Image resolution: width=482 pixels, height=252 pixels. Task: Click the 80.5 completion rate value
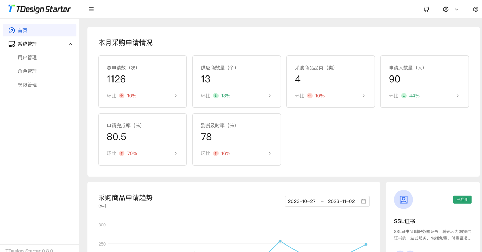pyautogui.click(x=117, y=137)
